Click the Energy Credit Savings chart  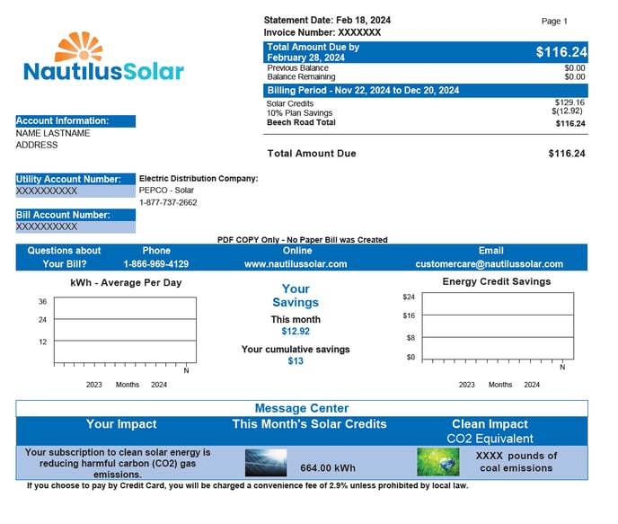(x=497, y=326)
